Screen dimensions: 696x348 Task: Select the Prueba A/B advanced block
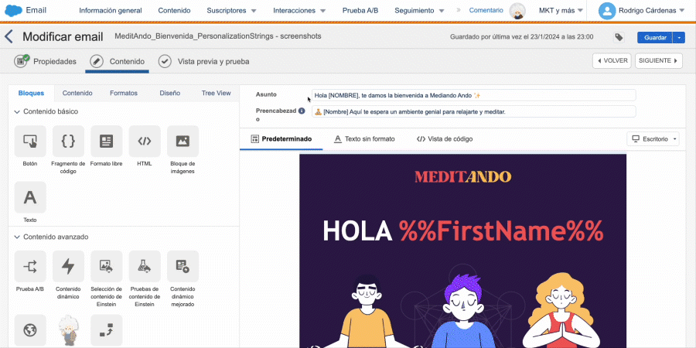tap(30, 266)
